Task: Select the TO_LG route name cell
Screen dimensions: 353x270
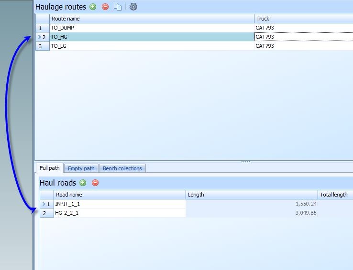Action: click(x=152, y=46)
